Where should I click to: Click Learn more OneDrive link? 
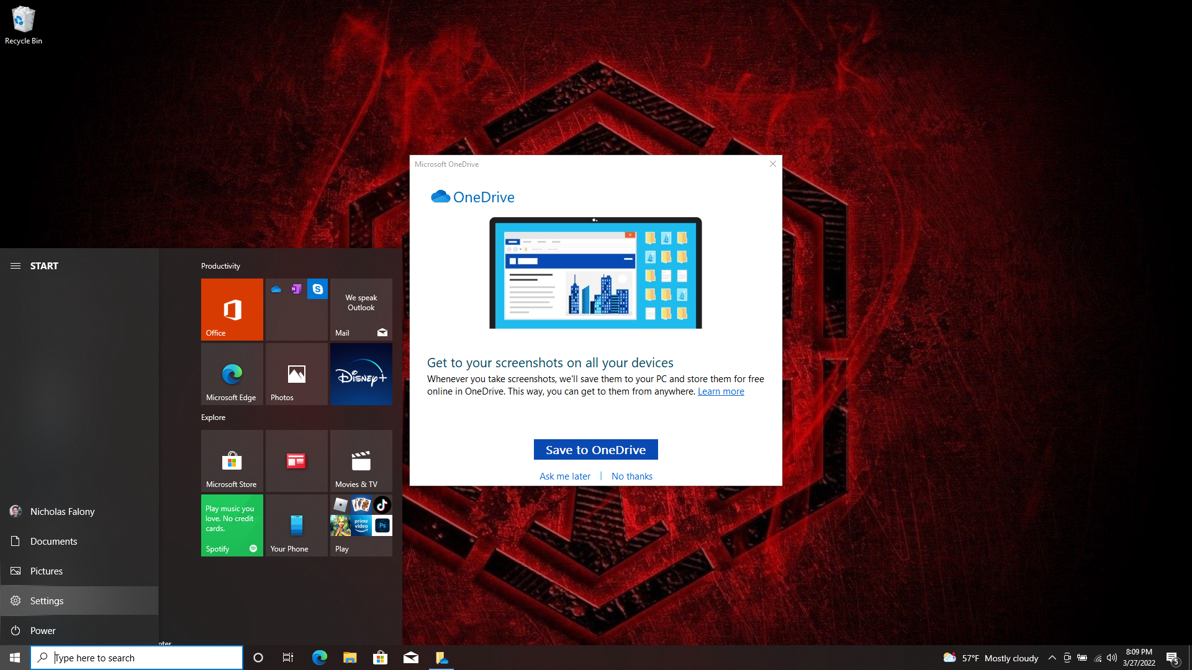[x=720, y=391]
